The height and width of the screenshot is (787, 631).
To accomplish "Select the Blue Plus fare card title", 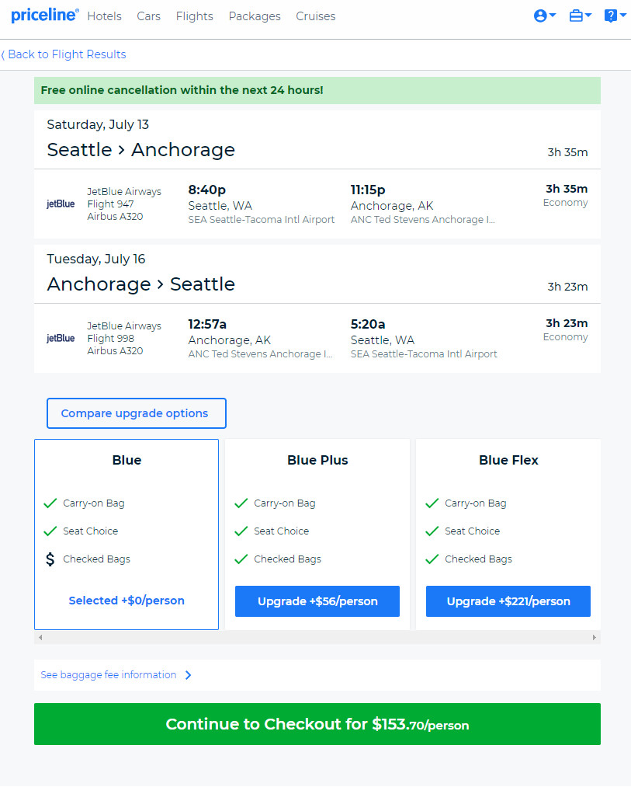I will click(317, 460).
